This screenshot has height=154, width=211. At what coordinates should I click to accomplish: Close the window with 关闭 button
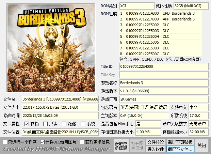pos(201,145)
